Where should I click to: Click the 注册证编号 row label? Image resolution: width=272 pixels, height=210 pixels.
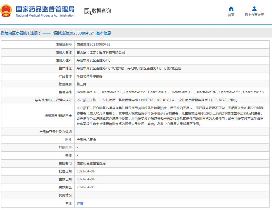64,44
